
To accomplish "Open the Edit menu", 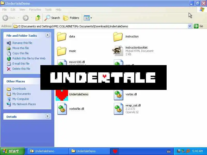I will pos(13,10).
